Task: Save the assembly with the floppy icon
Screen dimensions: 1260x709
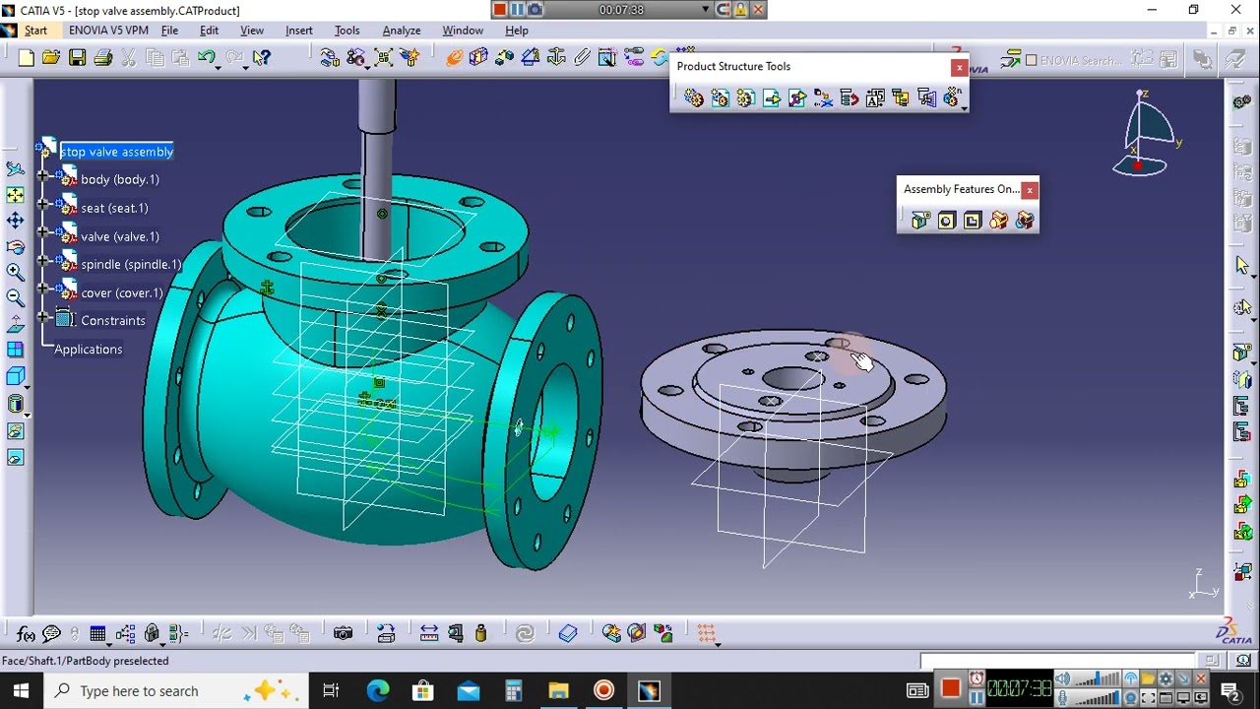Action: 77,58
